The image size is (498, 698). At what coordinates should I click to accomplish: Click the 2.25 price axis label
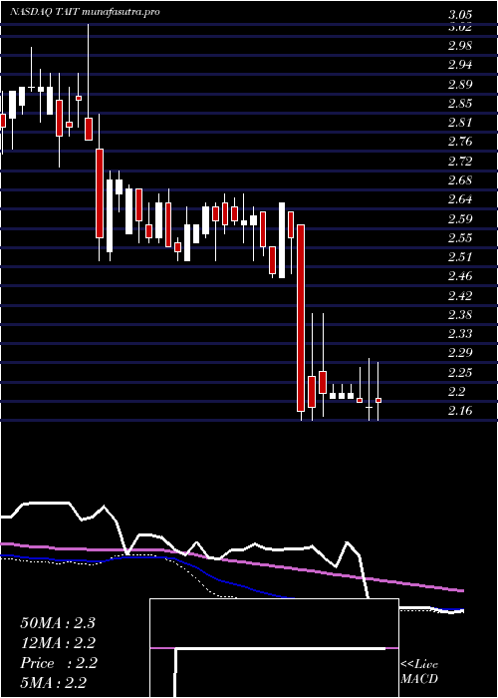click(460, 373)
